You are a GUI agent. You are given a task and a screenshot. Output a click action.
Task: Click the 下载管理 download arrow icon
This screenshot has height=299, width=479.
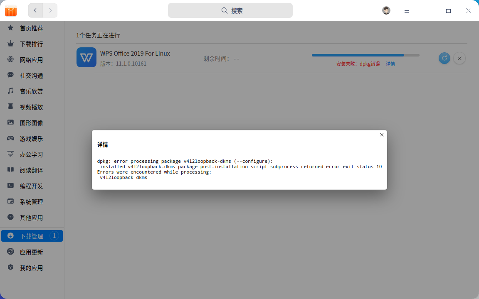tap(11, 236)
